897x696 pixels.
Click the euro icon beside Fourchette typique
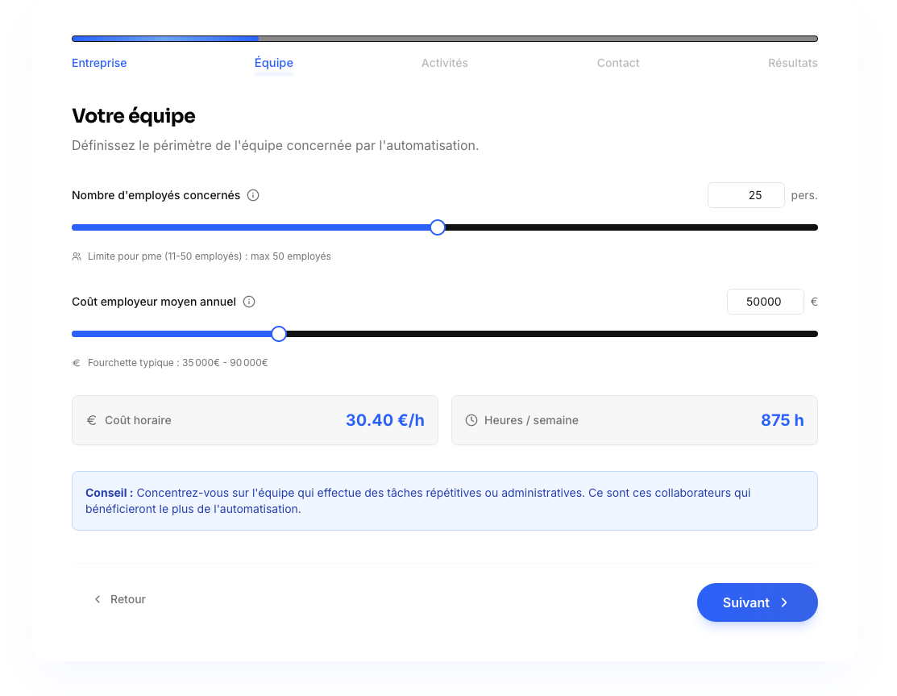(x=76, y=363)
